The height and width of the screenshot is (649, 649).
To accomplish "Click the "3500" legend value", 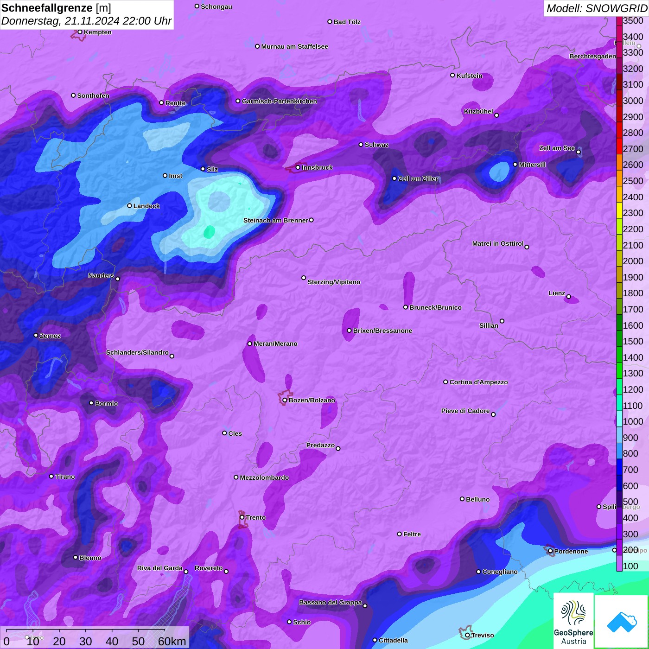I will (x=633, y=20).
